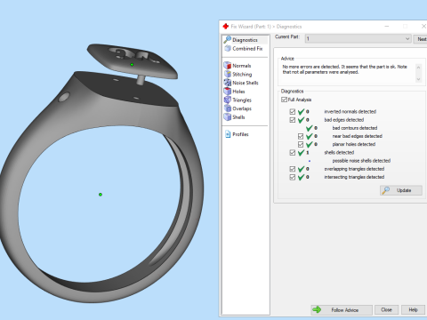
Task: Go to Triangles page label
Action: click(242, 100)
